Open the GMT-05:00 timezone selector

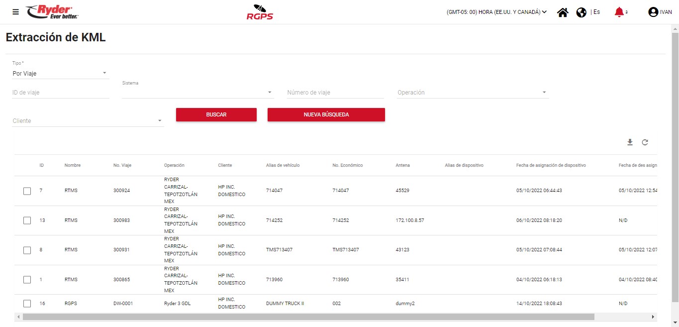[x=496, y=12]
